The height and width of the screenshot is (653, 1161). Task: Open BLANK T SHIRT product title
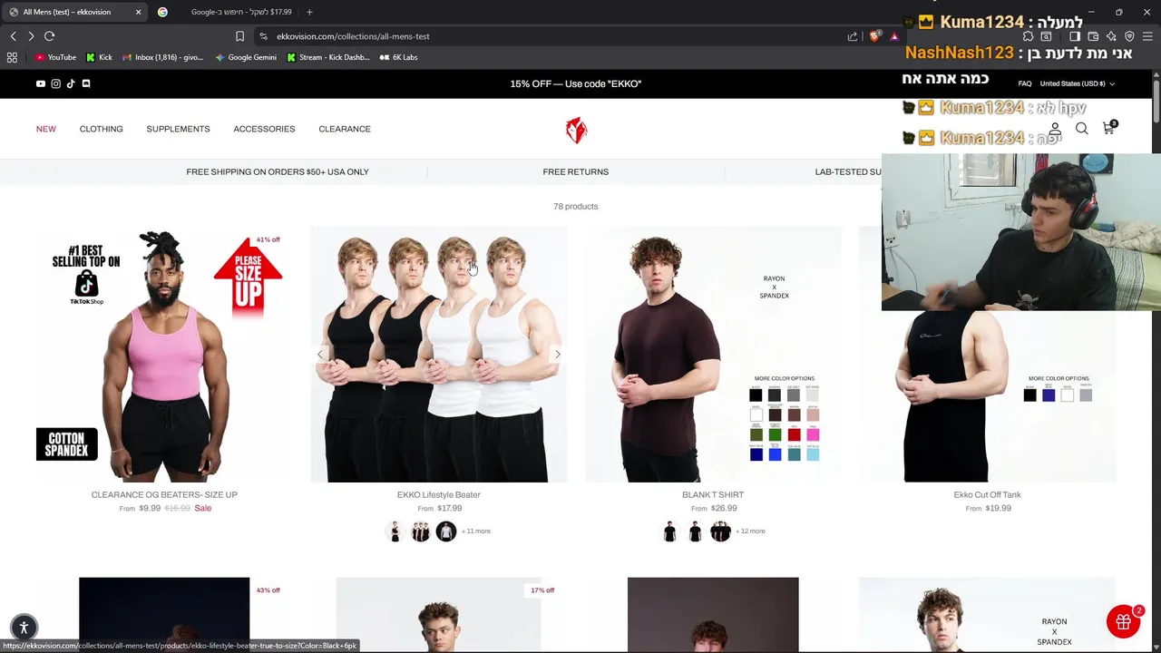(x=713, y=495)
